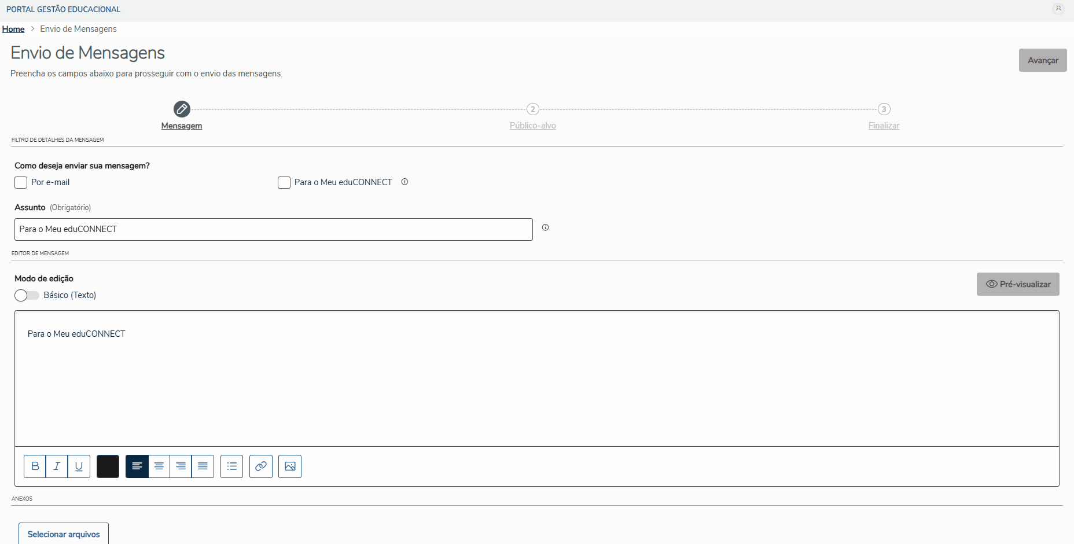This screenshot has height=544, width=1074.
Task: Check the 'Por e-mail' checkbox
Action: pyautogui.click(x=21, y=183)
